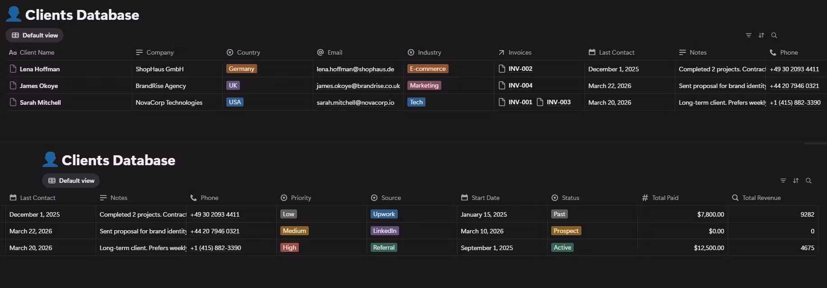The image size is (827, 288).
Task: Click the filter icon in the top database
Action: point(748,35)
